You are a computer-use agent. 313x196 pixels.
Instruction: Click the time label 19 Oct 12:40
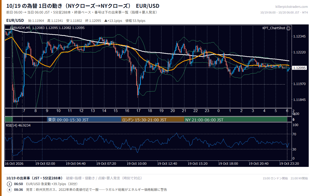167,164
